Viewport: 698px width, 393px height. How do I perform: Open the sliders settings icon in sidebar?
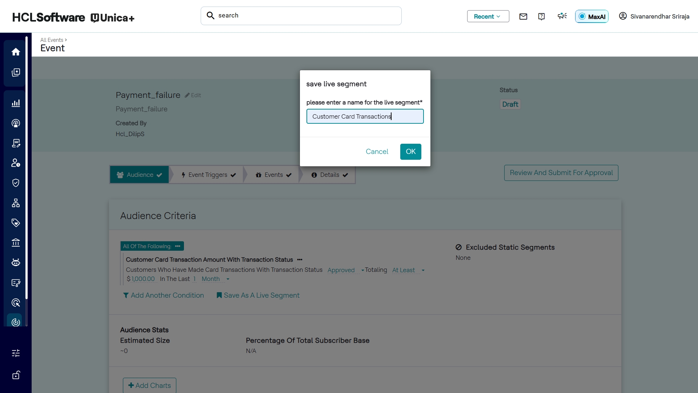click(16, 353)
